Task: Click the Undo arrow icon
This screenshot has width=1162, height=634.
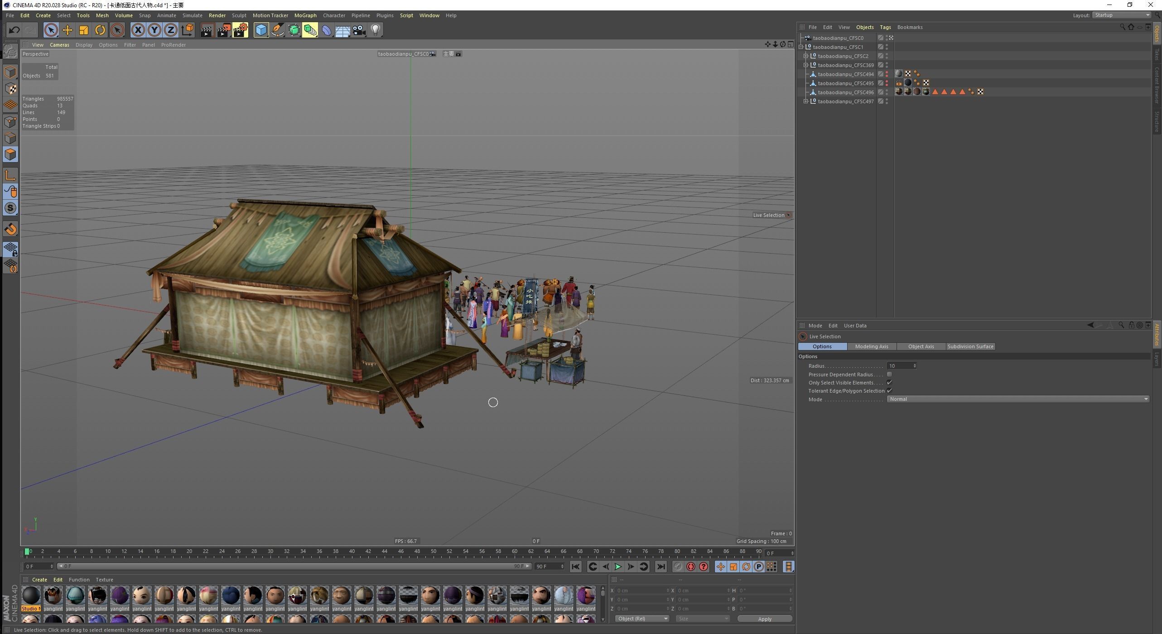Action: click(14, 30)
